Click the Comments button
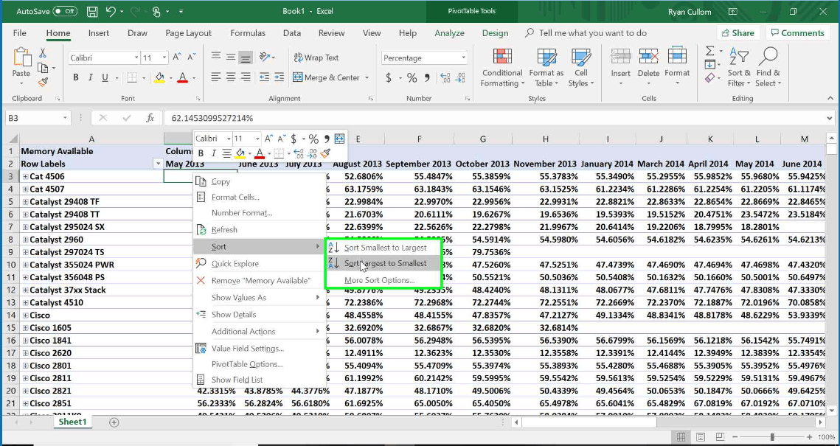The height and width of the screenshot is (446, 840). coord(797,33)
